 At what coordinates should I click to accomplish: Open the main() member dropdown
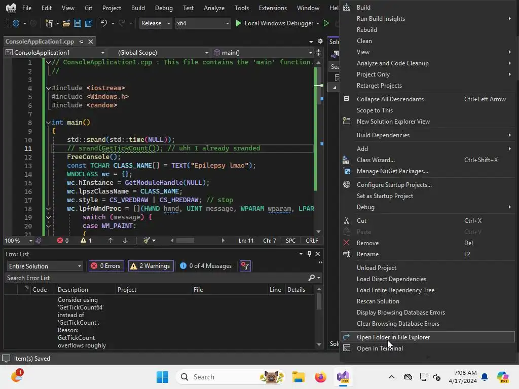point(263,53)
